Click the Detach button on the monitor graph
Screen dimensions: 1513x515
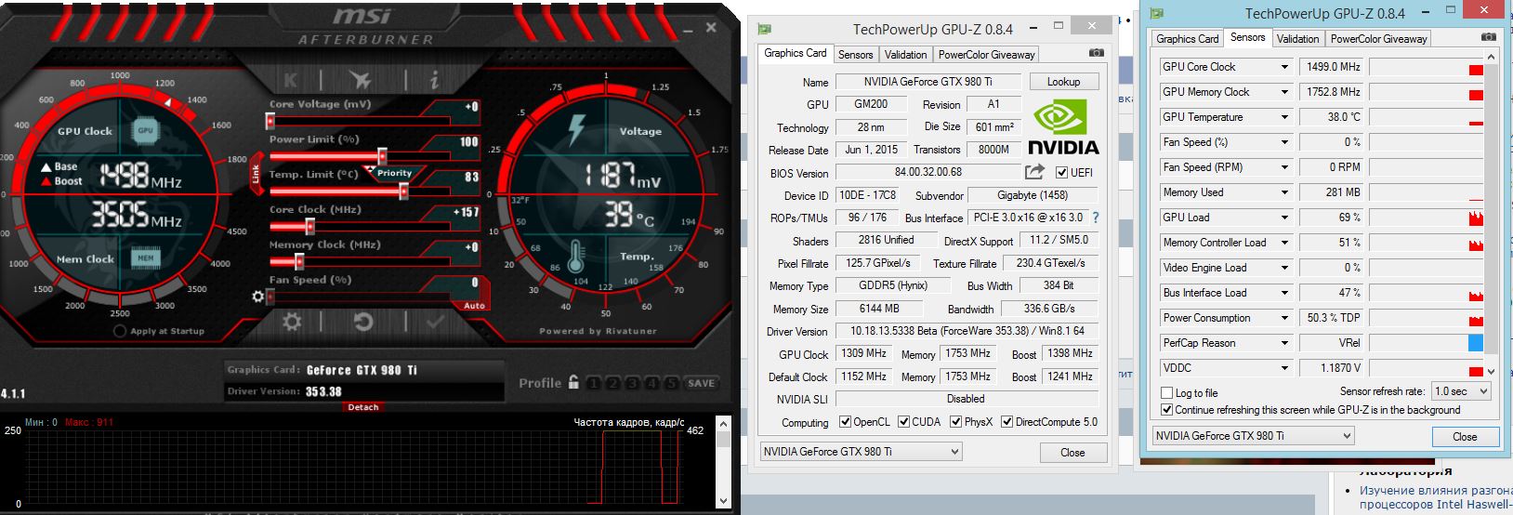pyautogui.click(x=363, y=407)
